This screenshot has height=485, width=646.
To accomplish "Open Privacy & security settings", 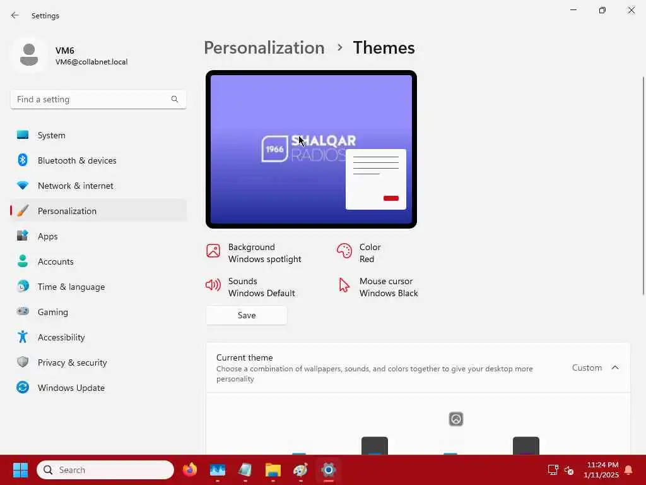I will [98, 362].
